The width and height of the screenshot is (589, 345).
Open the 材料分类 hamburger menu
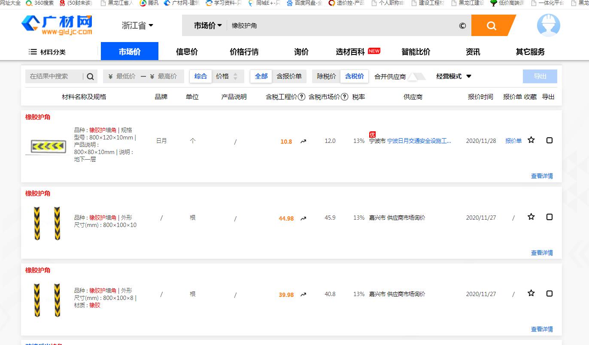click(x=47, y=52)
